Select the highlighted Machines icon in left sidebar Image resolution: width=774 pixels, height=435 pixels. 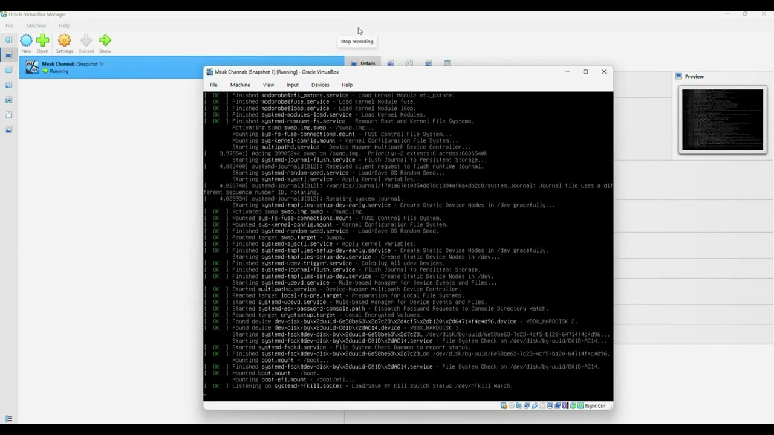click(x=8, y=55)
